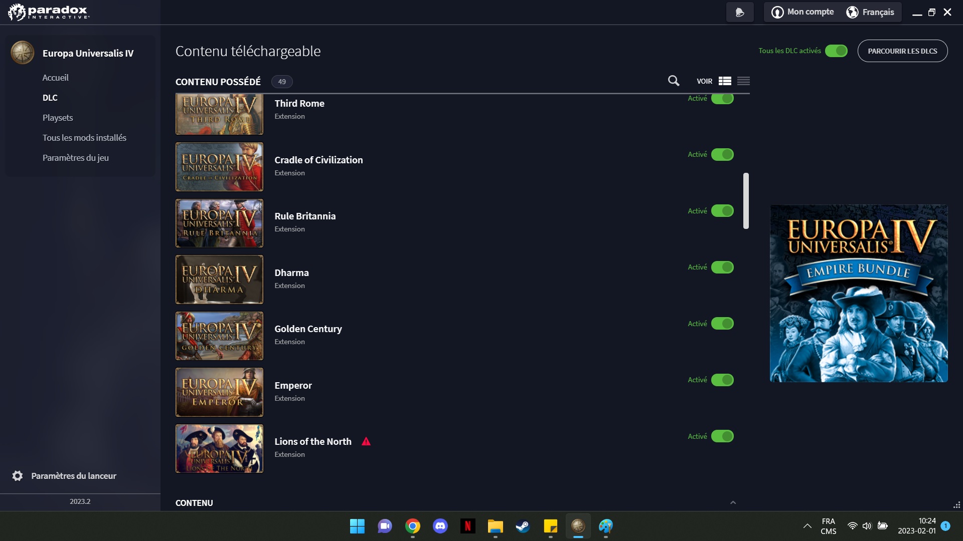Collapse the CONTENU section chevron
The image size is (963, 541).
tap(733, 502)
